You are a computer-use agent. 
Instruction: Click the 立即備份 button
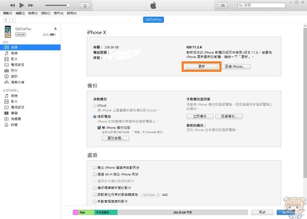(200, 117)
